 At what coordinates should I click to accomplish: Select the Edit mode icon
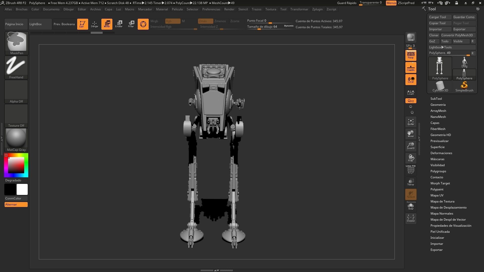tap(82, 24)
